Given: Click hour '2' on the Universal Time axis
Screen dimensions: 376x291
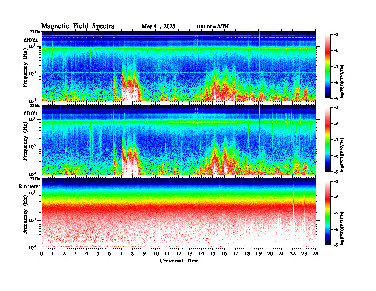Looking at the screenshot, I should (64, 254).
